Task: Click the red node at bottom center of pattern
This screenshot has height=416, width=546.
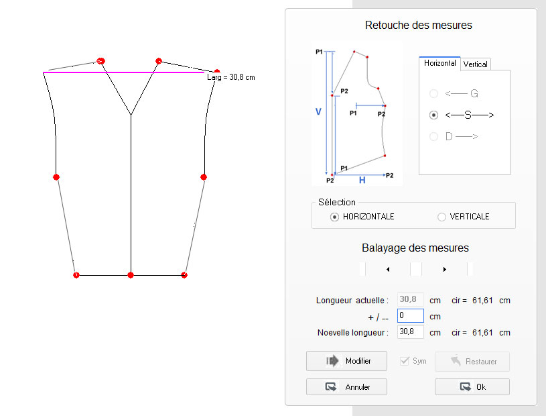Action: (131, 275)
